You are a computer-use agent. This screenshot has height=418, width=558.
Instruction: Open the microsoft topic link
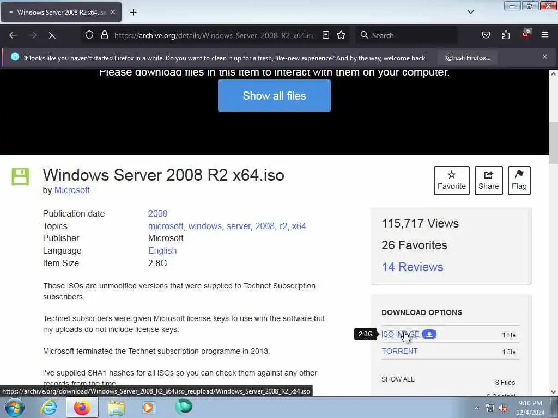pyautogui.click(x=166, y=226)
